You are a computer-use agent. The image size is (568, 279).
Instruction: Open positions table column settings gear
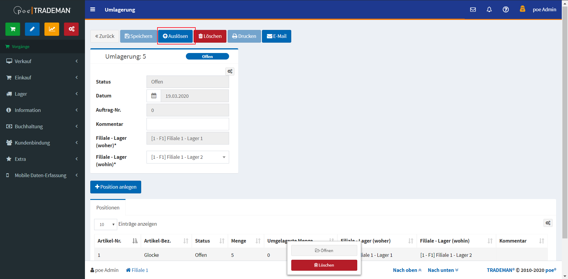[548, 223]
